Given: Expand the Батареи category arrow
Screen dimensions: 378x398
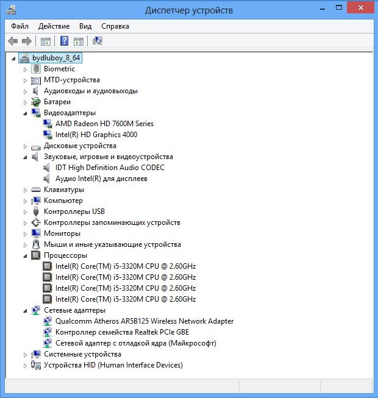Looking at the screenshot, I should (25, 102).
